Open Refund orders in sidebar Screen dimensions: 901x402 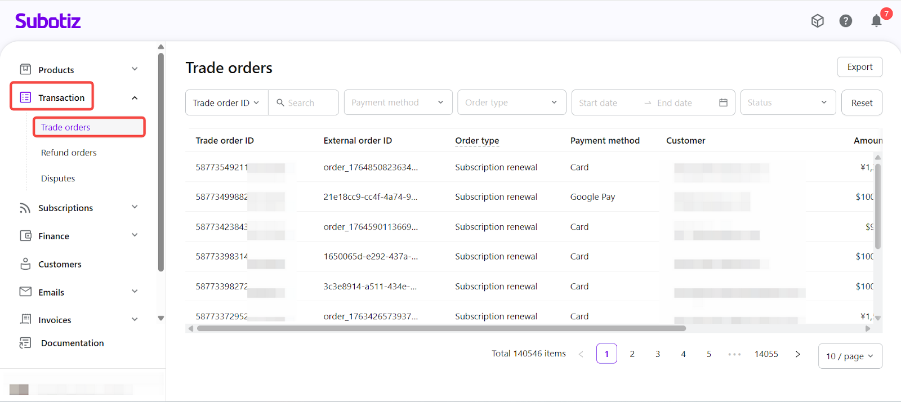click(x=69, y=153)
